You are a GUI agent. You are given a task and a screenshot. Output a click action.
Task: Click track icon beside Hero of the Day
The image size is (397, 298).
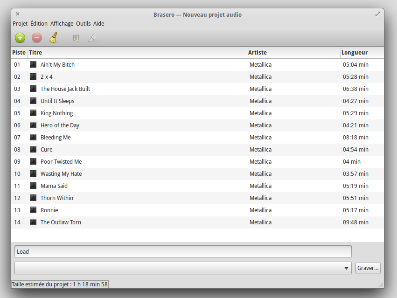coord(33,125)
